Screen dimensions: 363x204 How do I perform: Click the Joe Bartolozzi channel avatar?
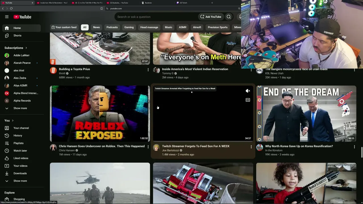(x=156, y=148)
